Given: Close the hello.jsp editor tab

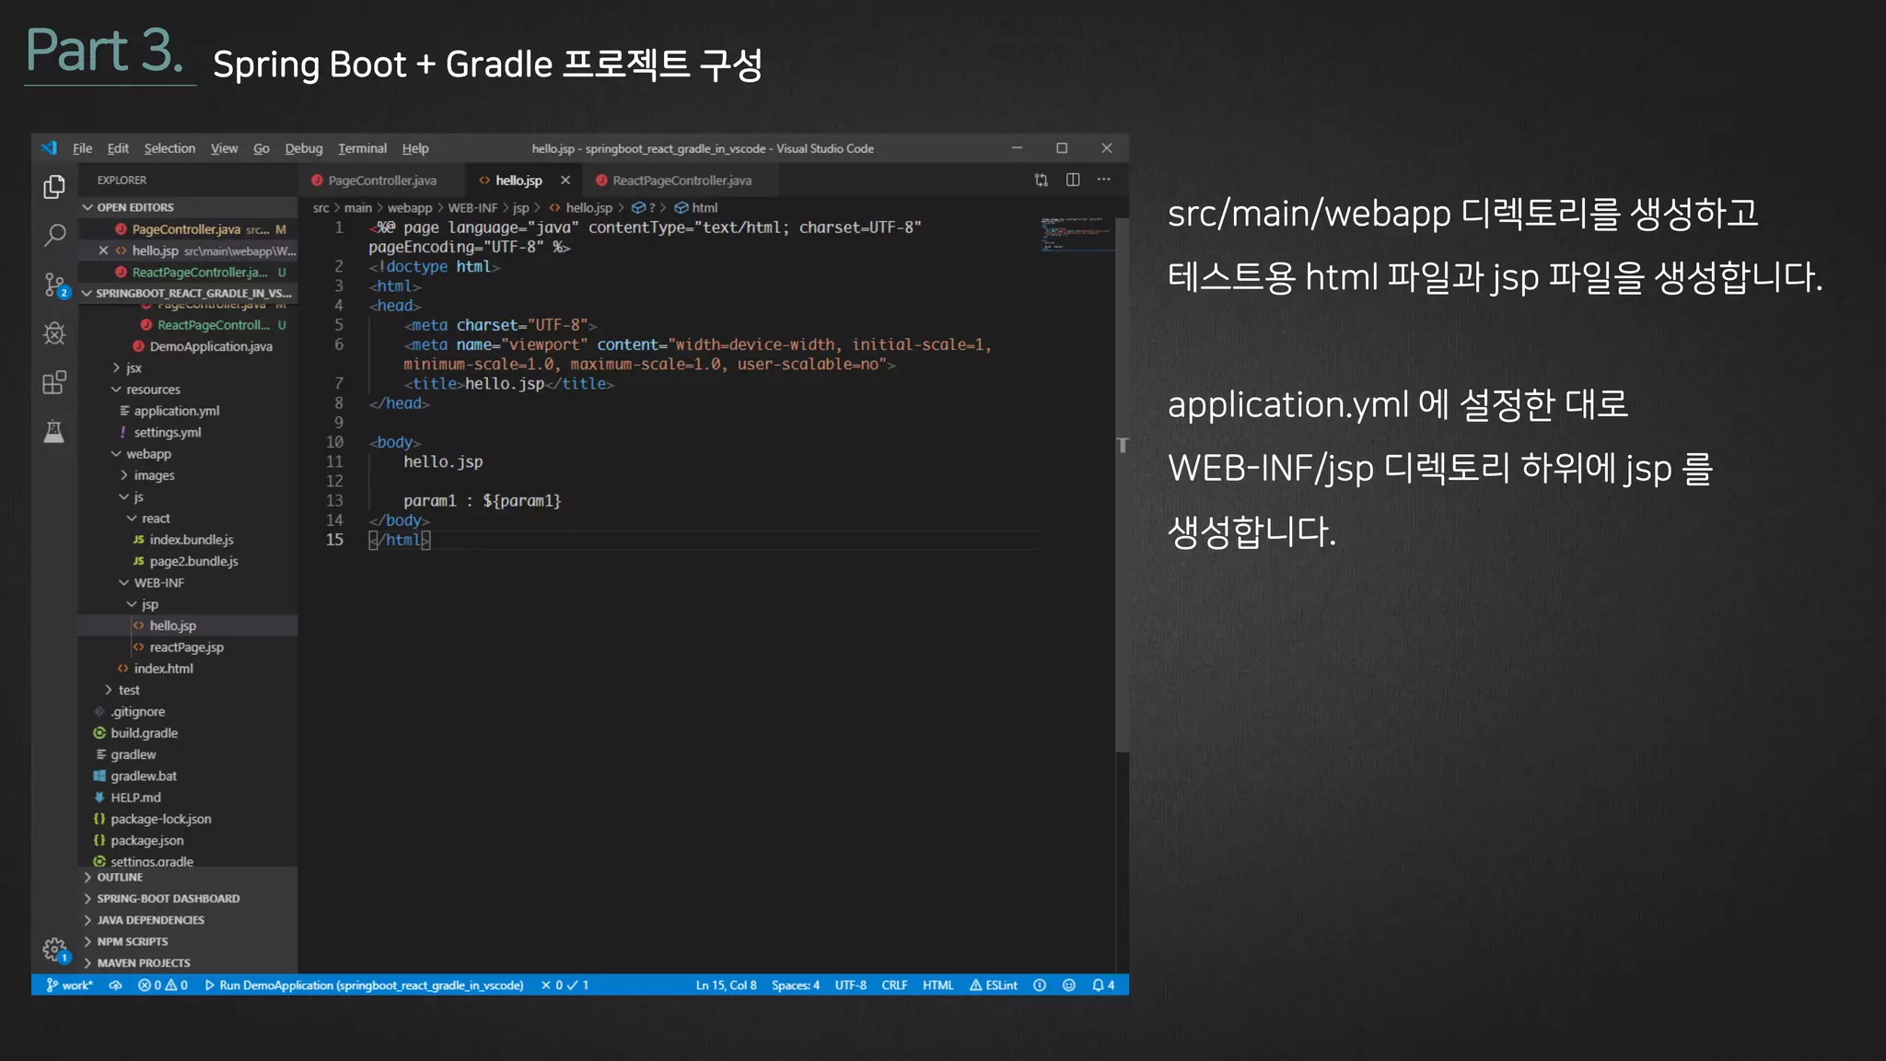Looking at the screenshot, I should click(x=565, y=181).
